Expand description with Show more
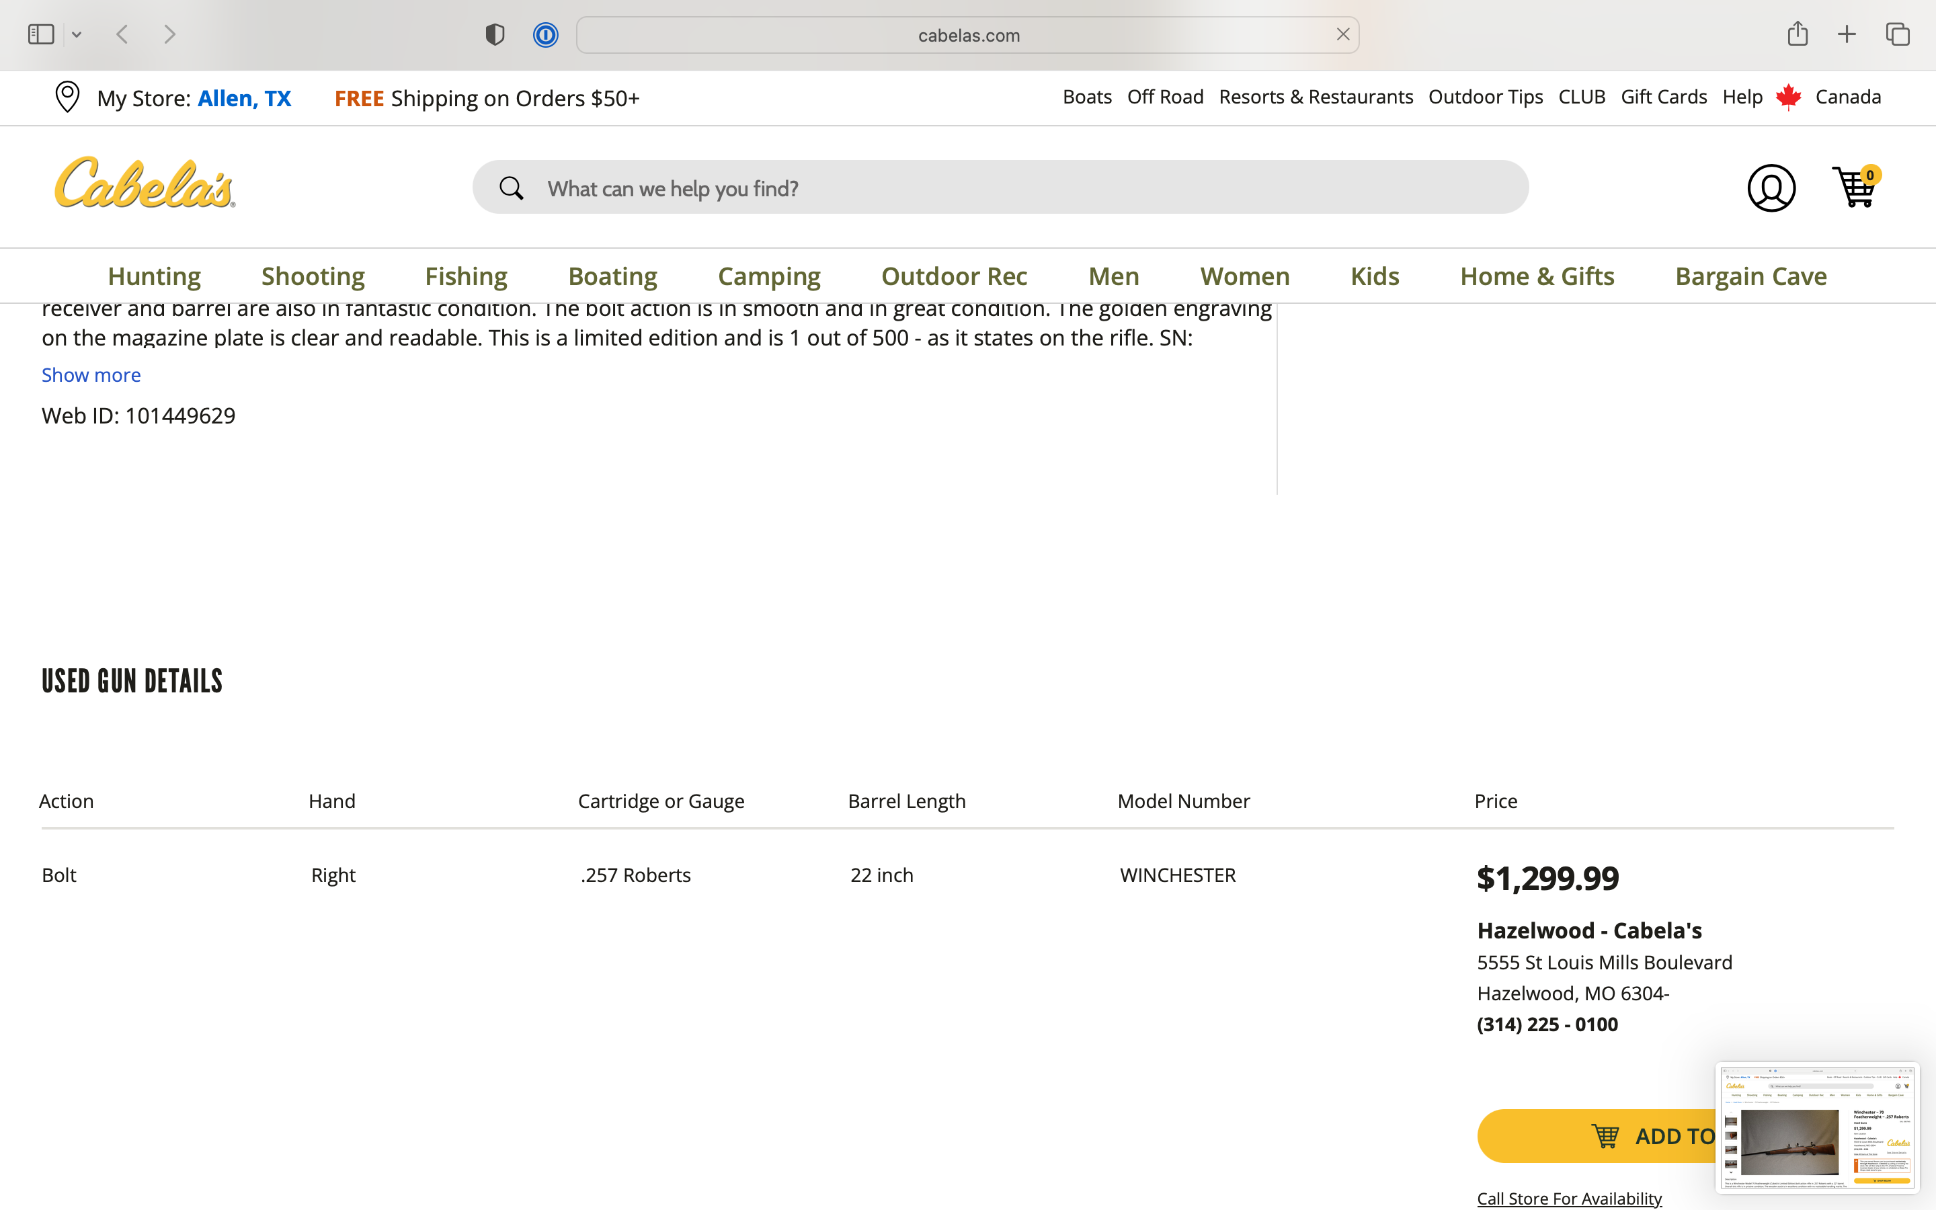This screenshot has height=1210, width=1936. point(91,374)
